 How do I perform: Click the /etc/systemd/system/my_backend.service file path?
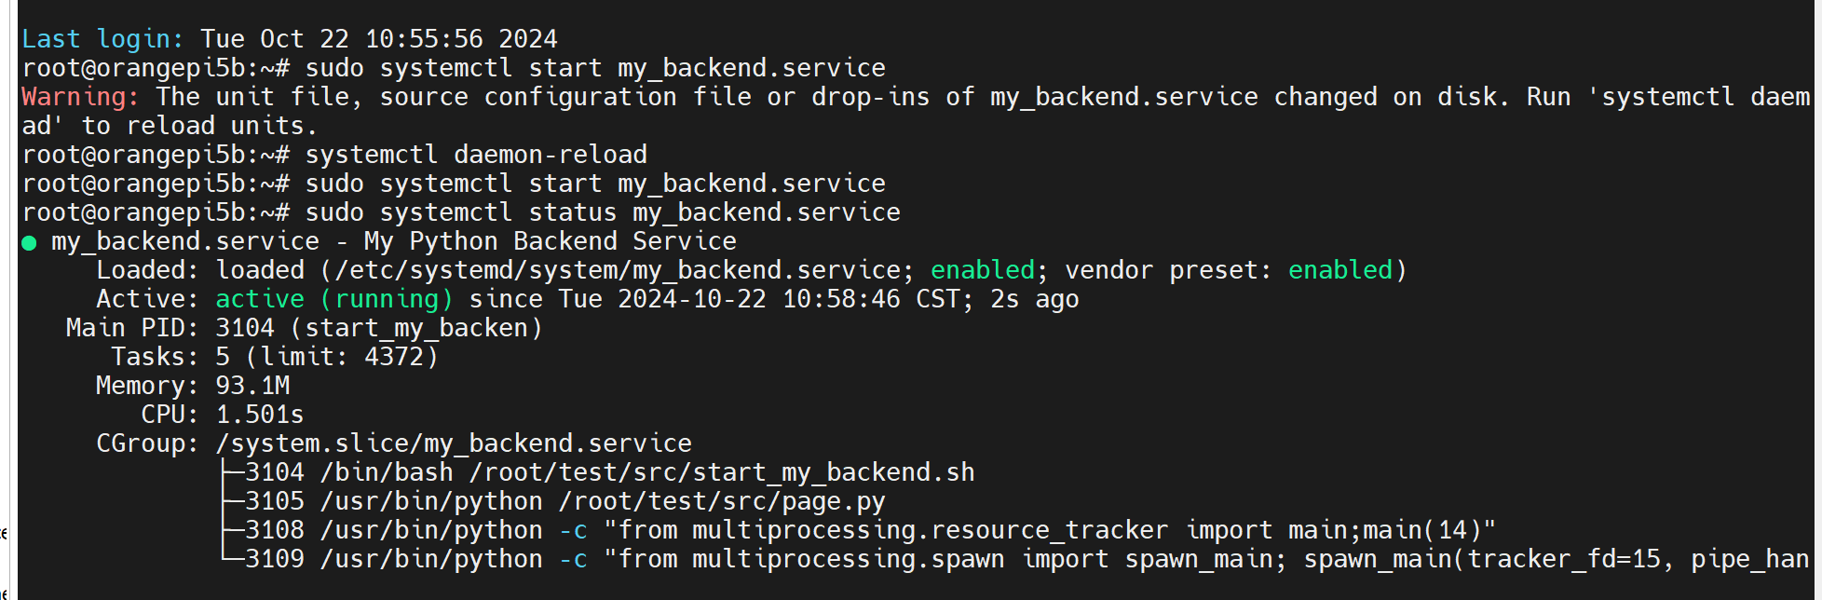[x=618, y=270]
